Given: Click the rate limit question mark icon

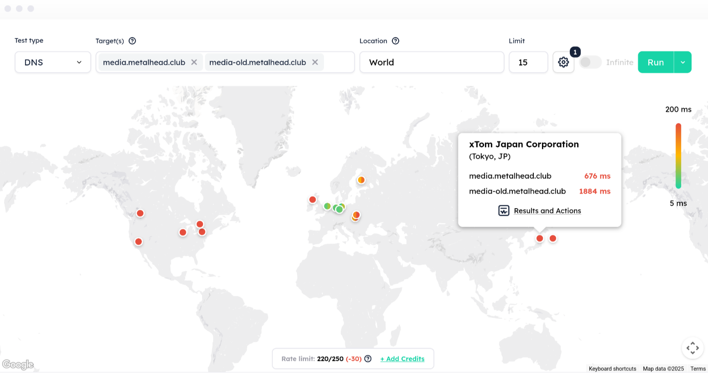Looking at the screenshot, I should click(368, 359).
